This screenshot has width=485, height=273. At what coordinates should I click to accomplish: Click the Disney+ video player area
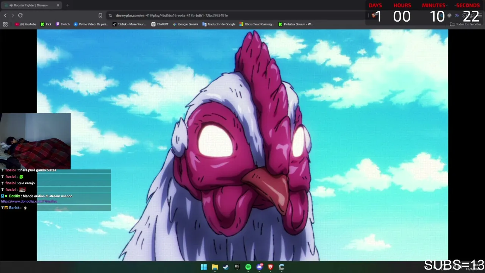(x=242, y=145)
